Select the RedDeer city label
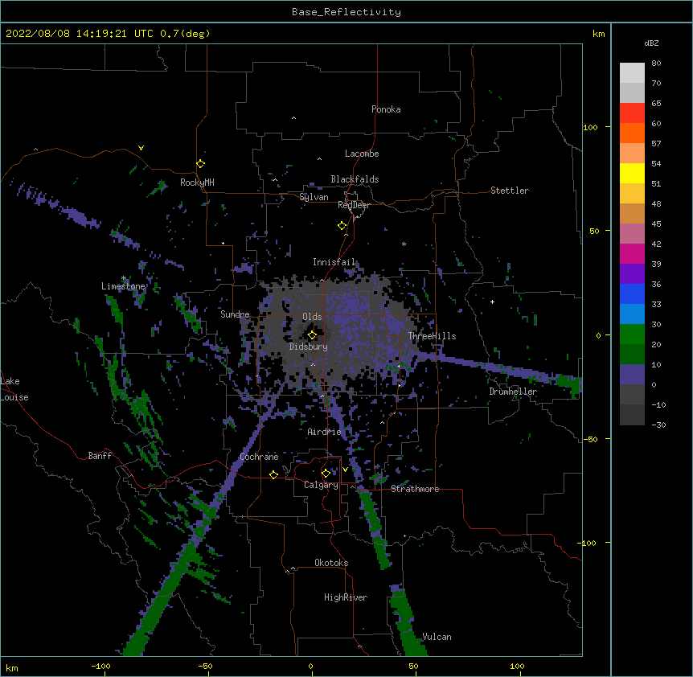Screen dimensions: 693x677 click(x=354, y=205)
